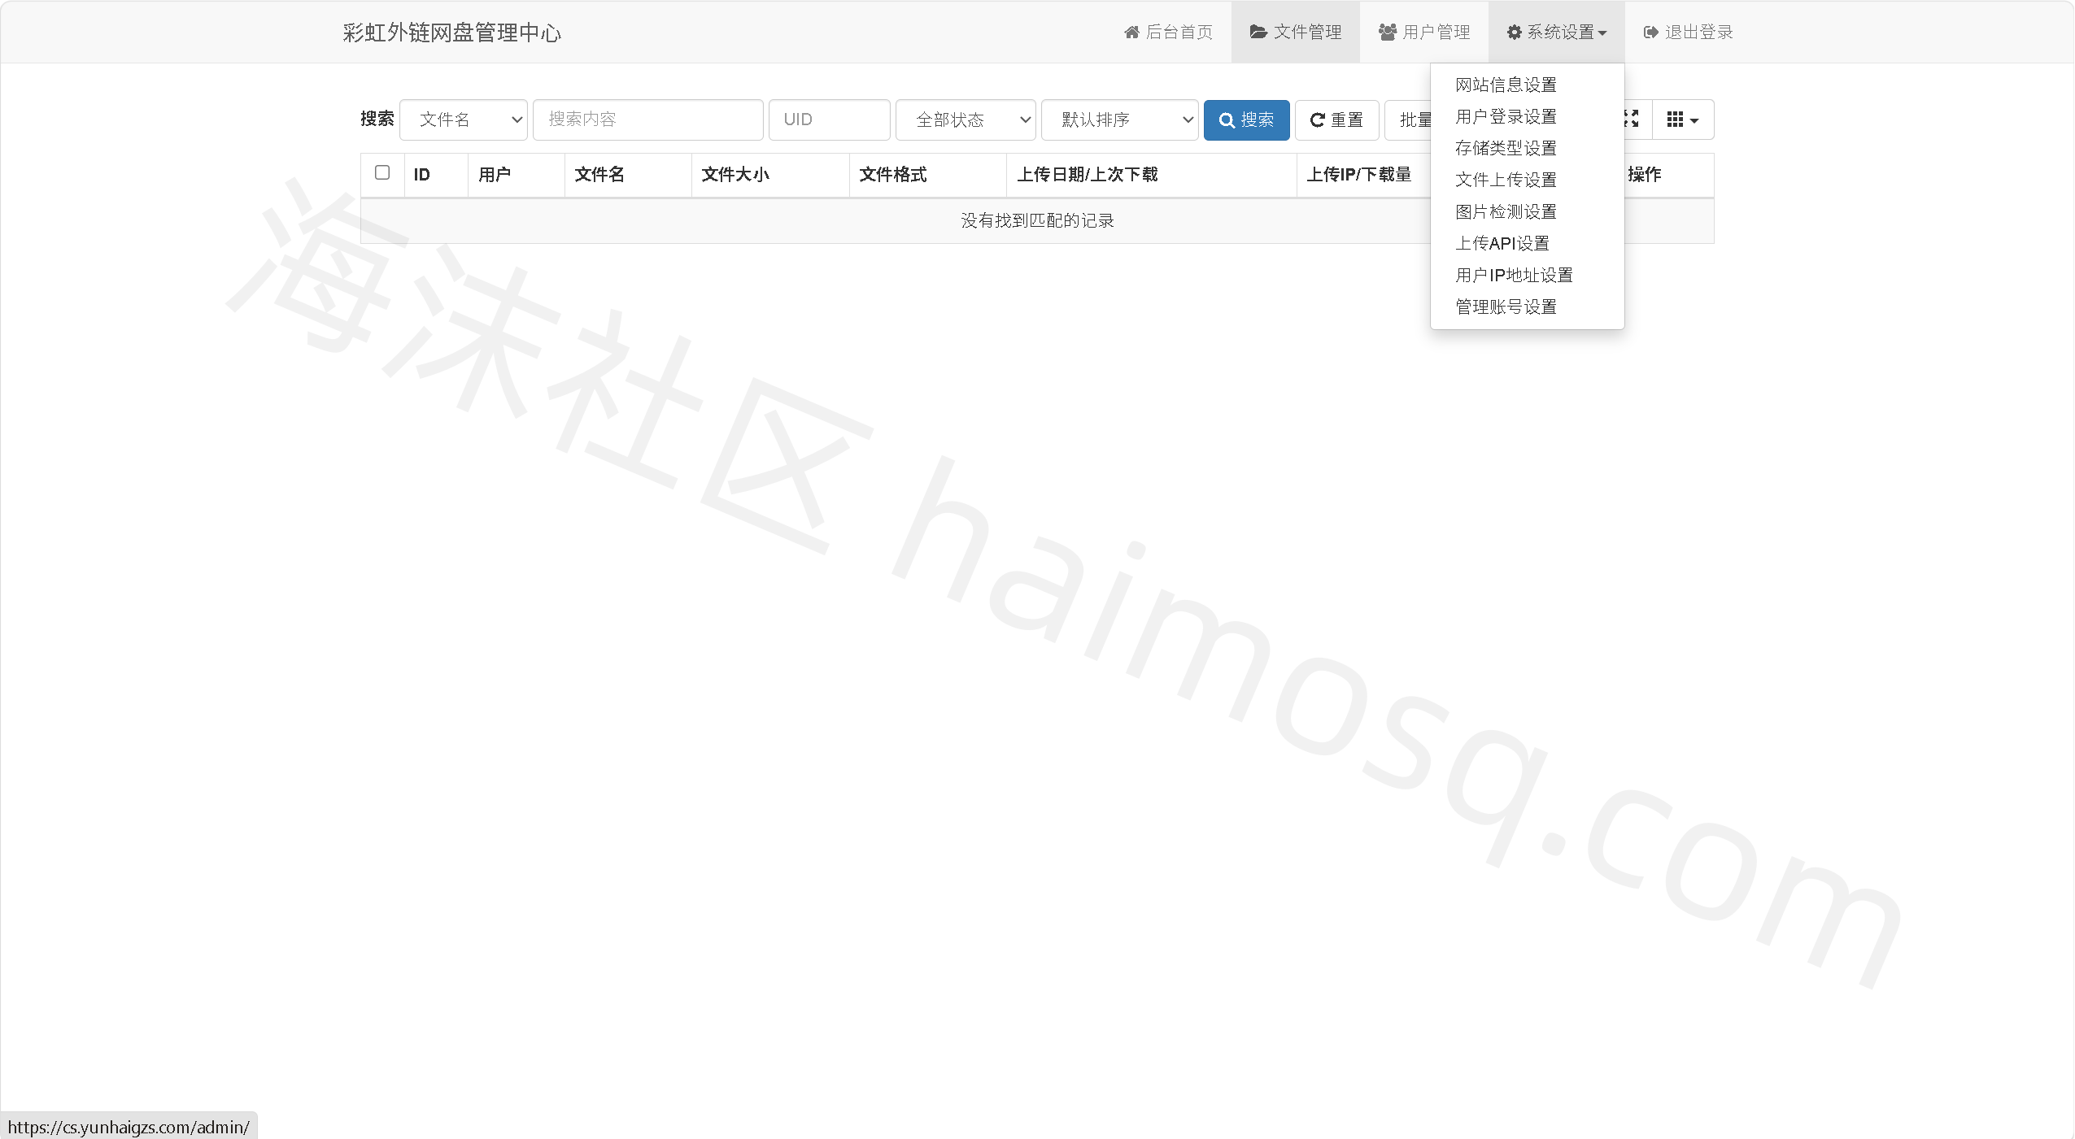Click the partially hidden 批量 button
The height and width of the screenshot is (1139, 2075).
pyautogui.click(x=1409, y=120)
